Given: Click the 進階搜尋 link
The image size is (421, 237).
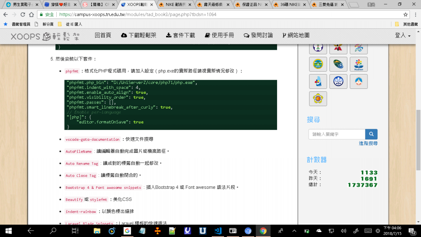Looking at the screenshot, I should coord(368,144).
